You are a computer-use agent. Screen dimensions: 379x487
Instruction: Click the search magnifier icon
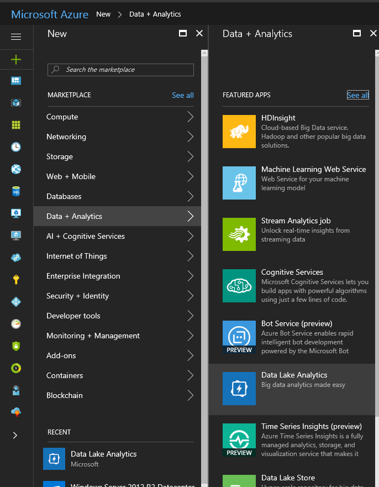tap(56, 69)
